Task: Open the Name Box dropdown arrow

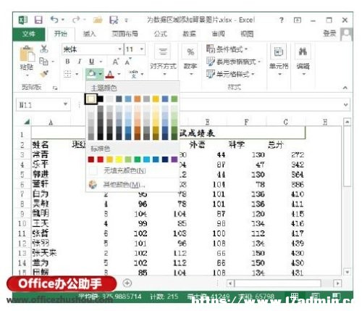Action: pyautogui.click(x=65, y=104)
